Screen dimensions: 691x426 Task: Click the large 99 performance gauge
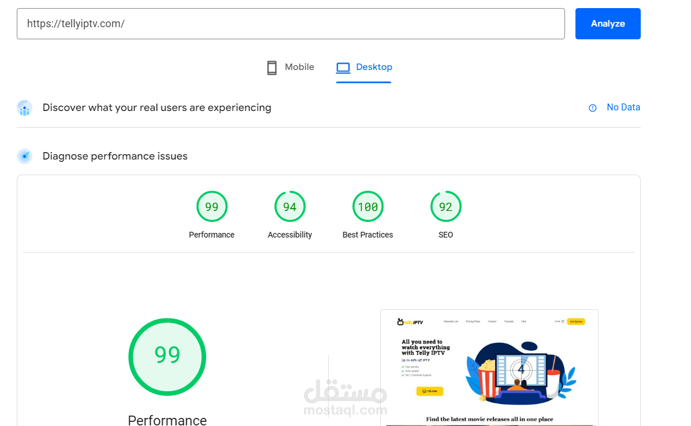(168, 357)
